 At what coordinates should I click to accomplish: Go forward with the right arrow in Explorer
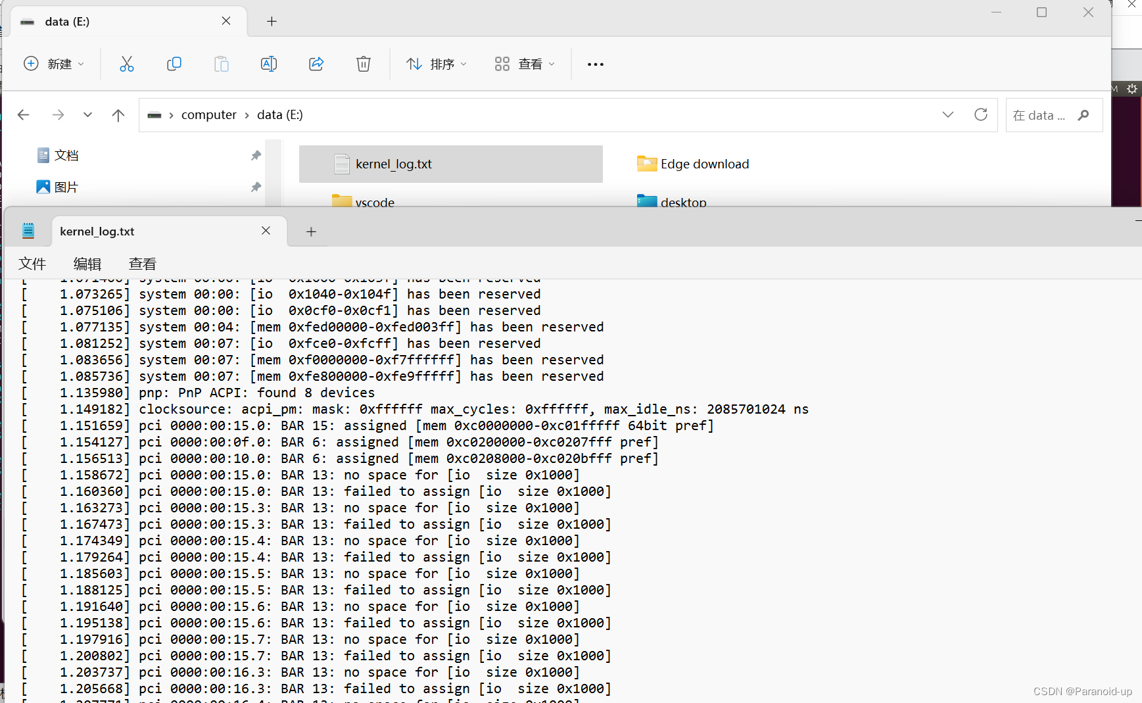click(x=58, y=115)
